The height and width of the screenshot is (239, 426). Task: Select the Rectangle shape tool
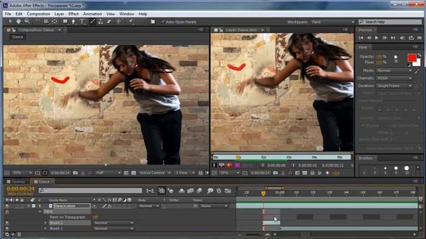[x=65, y=22]
